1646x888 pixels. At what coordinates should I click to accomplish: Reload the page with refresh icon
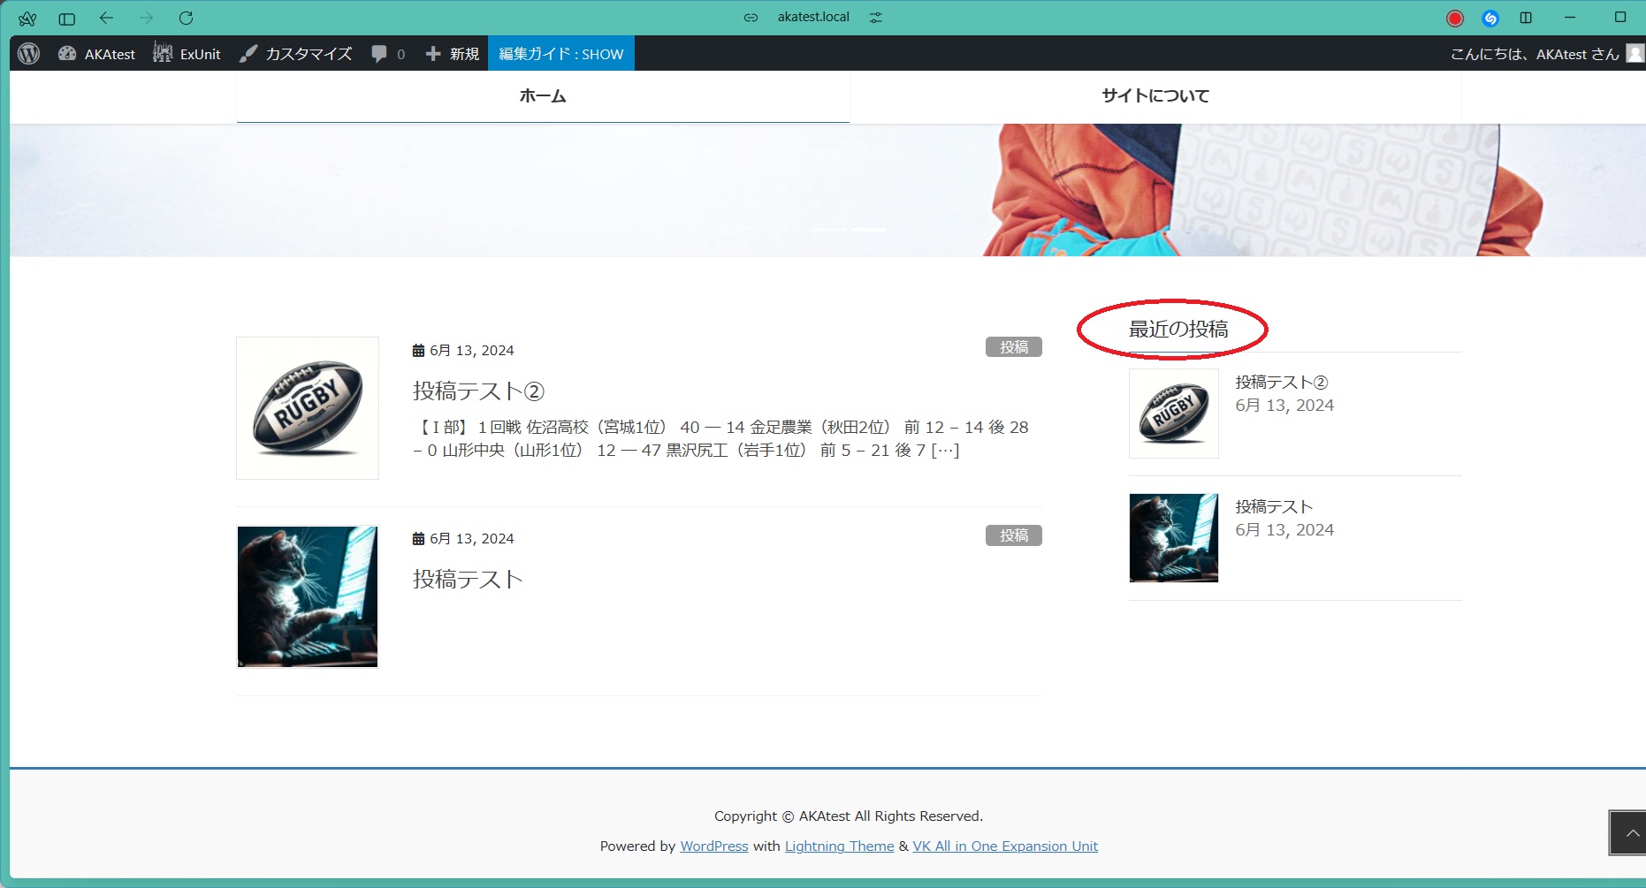[186, 18]
